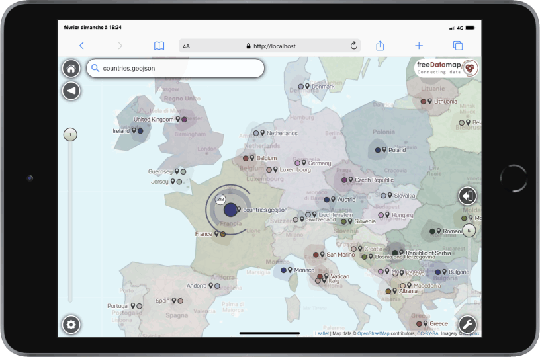The width and height of the screenshot is (540, 357).
Task: Click the Home button on the map
Action: (x=71, y=69)
